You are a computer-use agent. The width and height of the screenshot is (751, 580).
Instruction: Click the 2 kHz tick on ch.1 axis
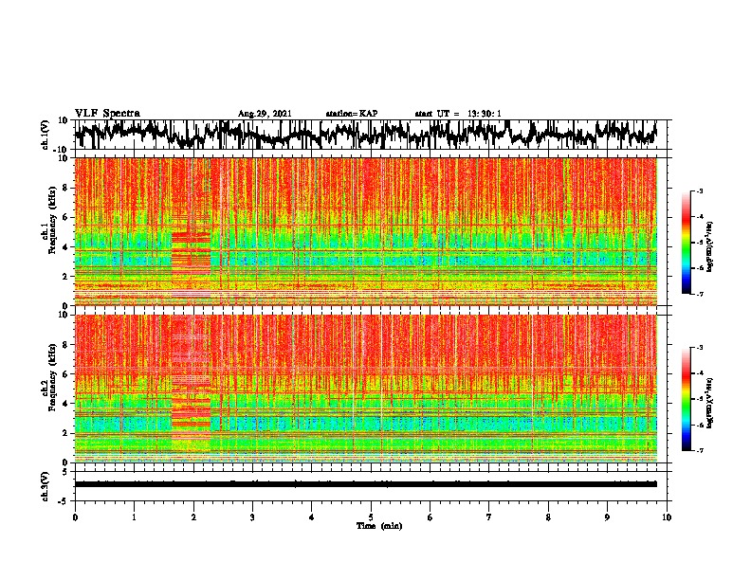(x=65, y=276)
